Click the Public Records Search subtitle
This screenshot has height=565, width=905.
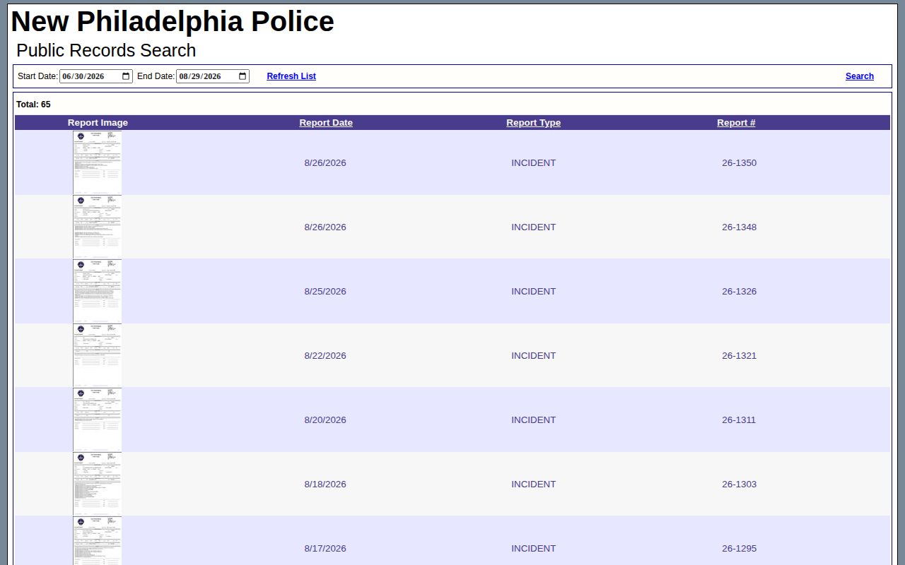106,51
